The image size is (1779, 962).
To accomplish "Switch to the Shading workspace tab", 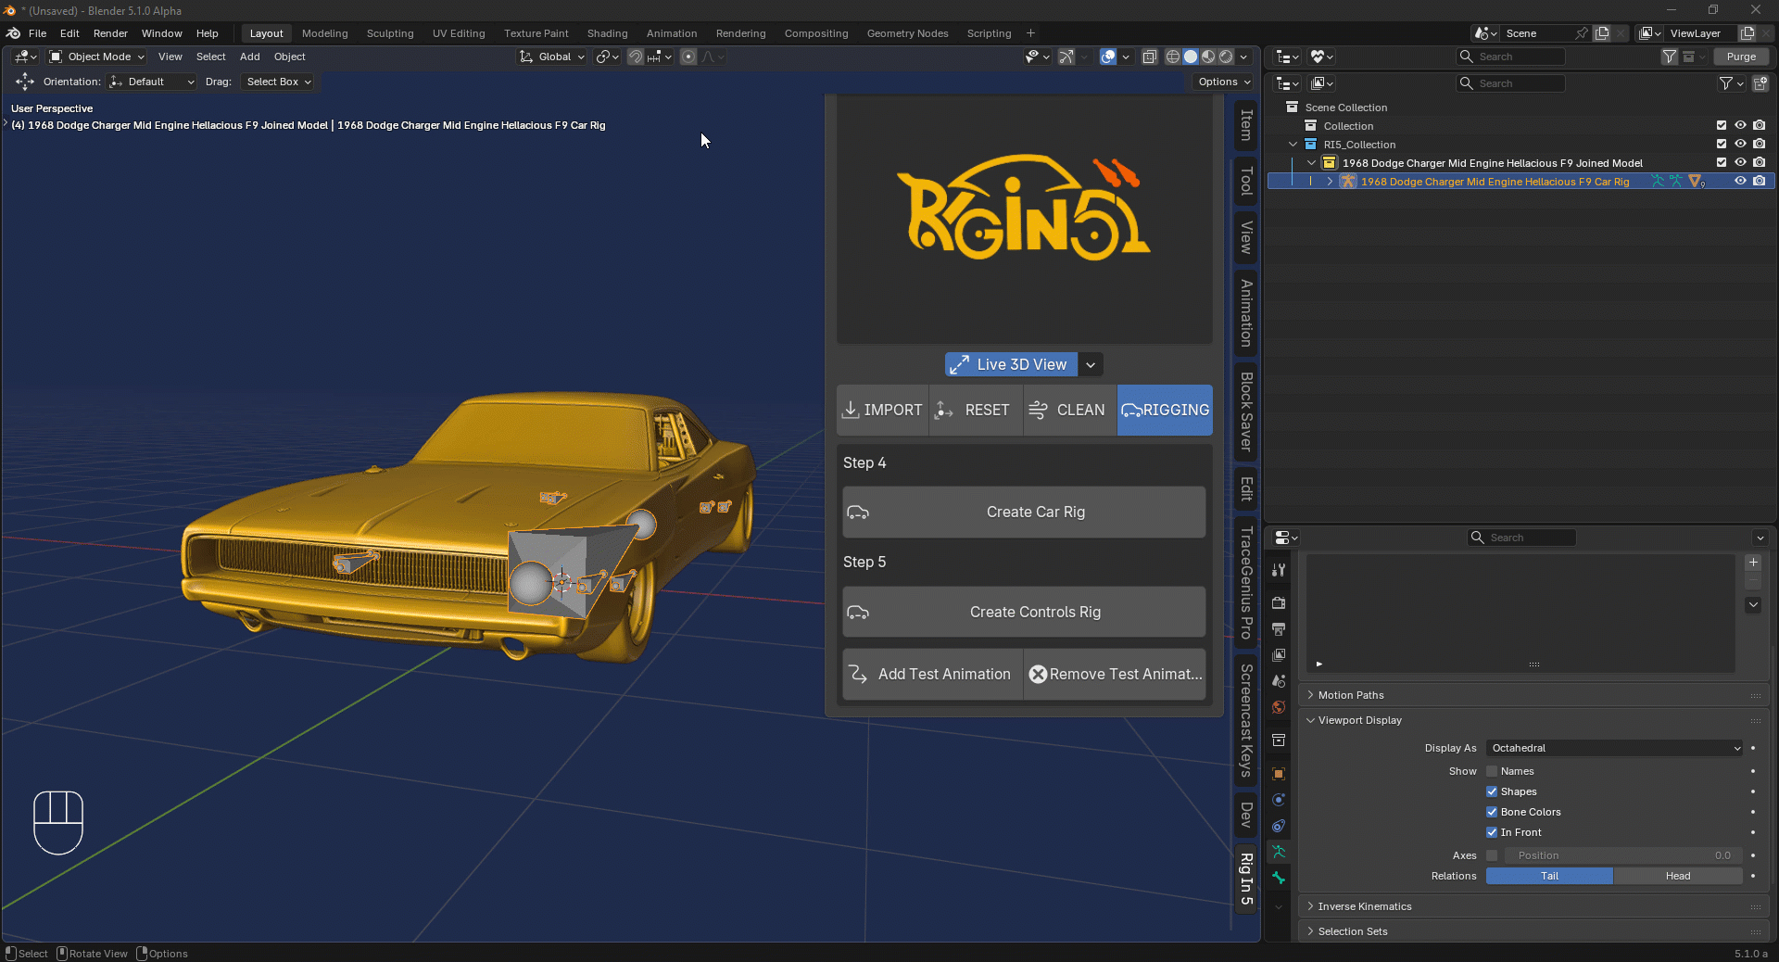I will click(x=607, y=33).
